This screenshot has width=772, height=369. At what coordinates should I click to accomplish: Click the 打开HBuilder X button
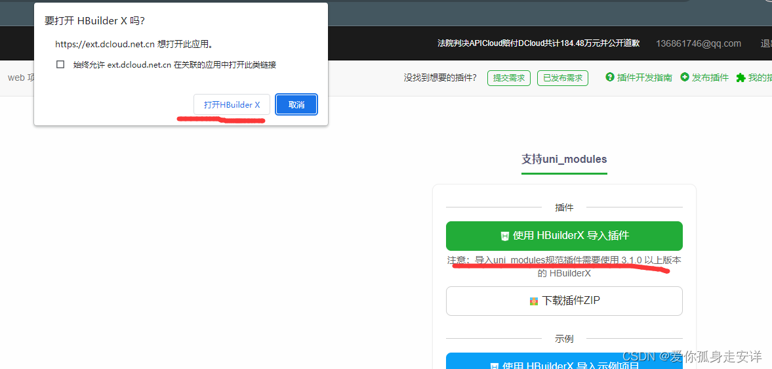point(232,104)
